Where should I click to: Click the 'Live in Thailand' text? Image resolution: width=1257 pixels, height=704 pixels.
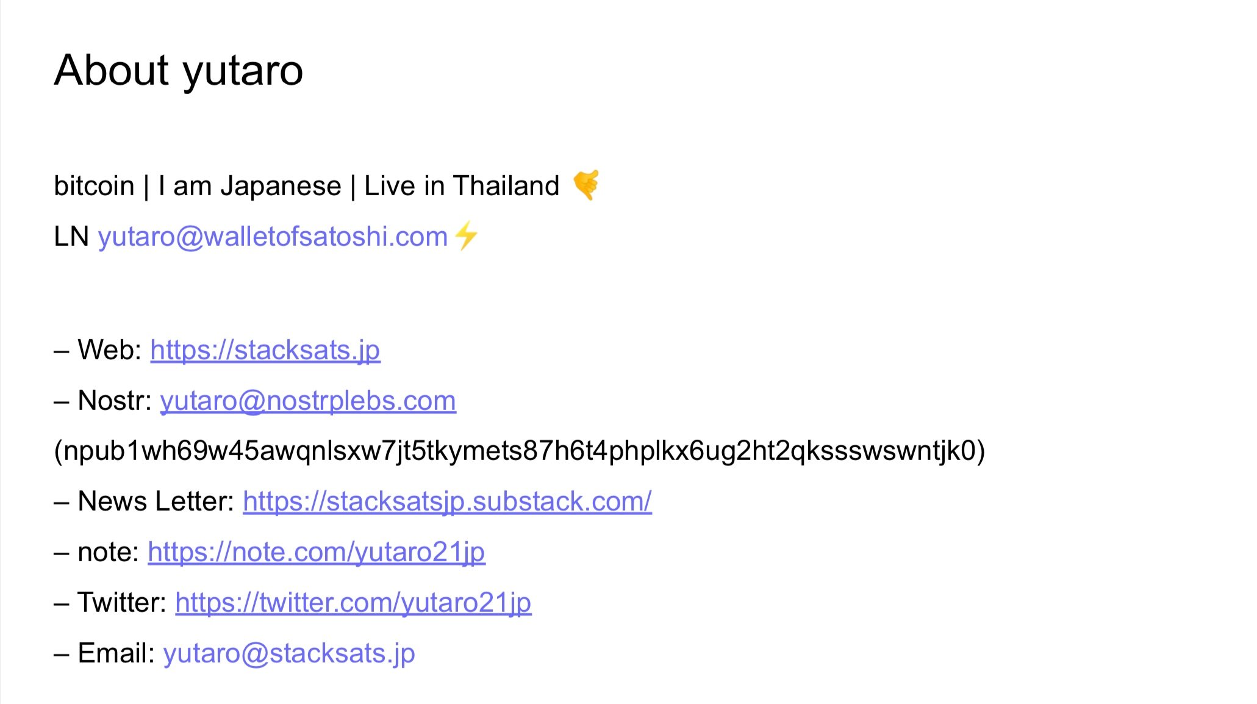click(462, 185)
